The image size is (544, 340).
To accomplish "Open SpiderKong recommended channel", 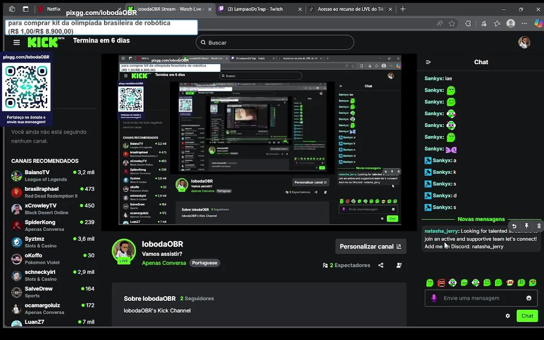I will [53, 226].
